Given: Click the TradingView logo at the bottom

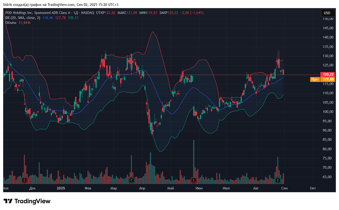Looking at the screenshot, I should coord(27,201).
